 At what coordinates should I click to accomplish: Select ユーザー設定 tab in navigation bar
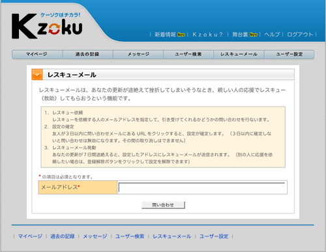289,54
